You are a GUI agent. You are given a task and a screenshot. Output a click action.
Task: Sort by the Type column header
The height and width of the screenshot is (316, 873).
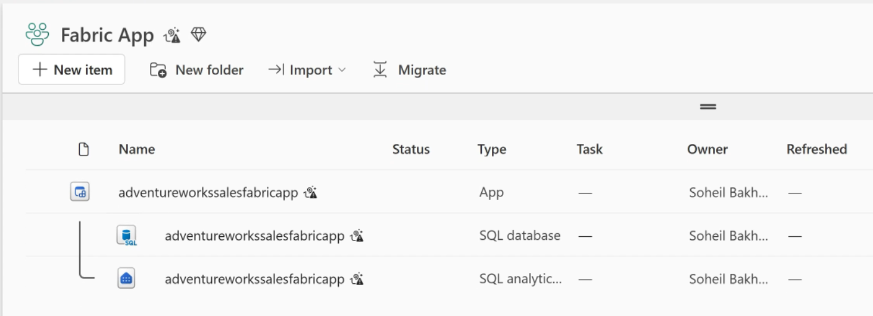pyautogui.click(x=492, y=149)
